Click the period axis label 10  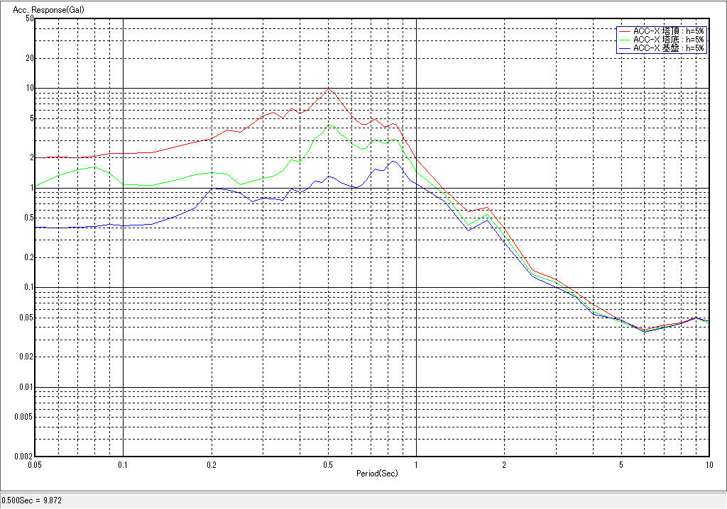pyautogui.click(x=708, y=465)
